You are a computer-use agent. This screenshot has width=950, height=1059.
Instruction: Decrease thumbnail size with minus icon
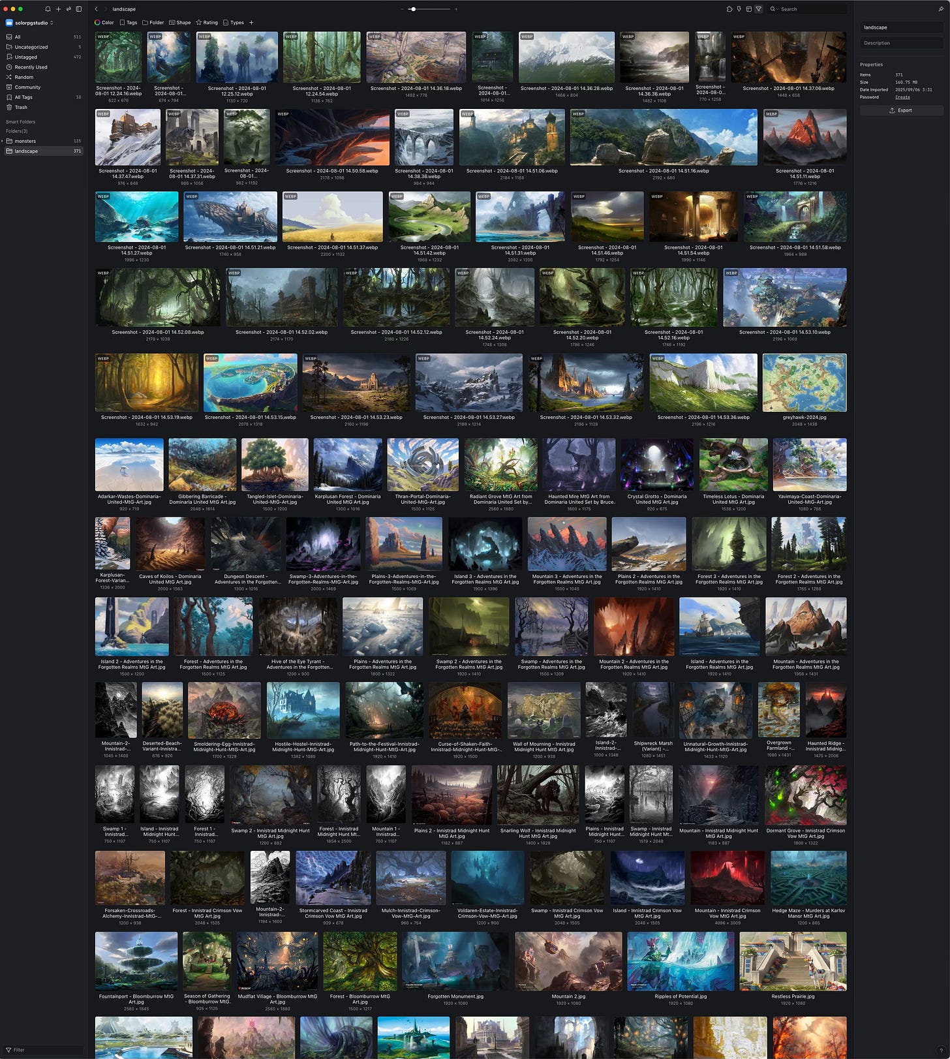[403, 9]
